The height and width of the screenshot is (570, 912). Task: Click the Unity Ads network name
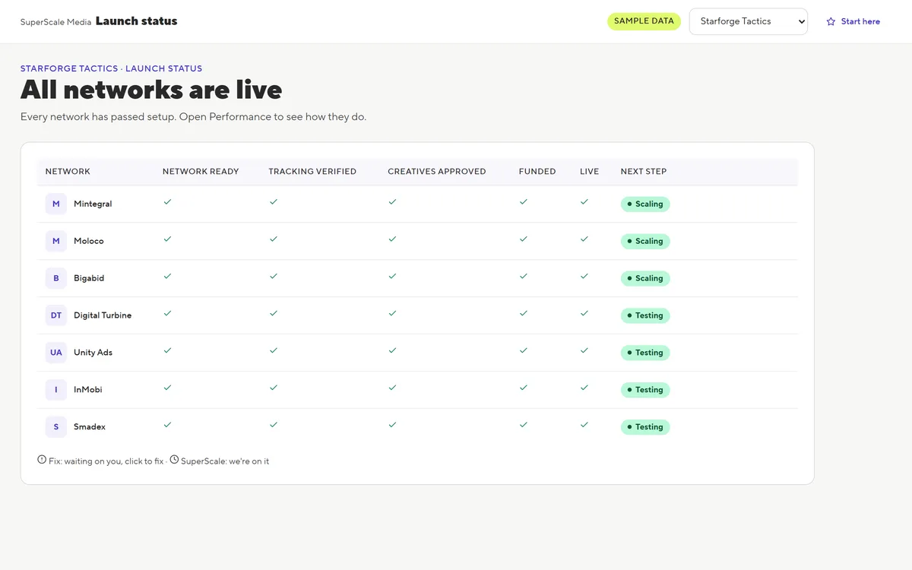tap(93, 353)
